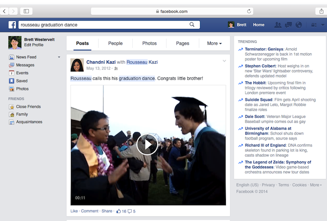The image size is (327, 221).
Task: Open The Legend of Zelda trending topic
Action: click(278, 165)
